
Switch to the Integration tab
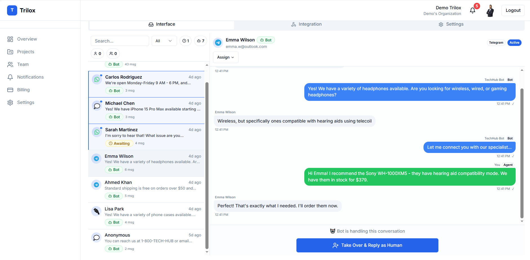[306, 25]
